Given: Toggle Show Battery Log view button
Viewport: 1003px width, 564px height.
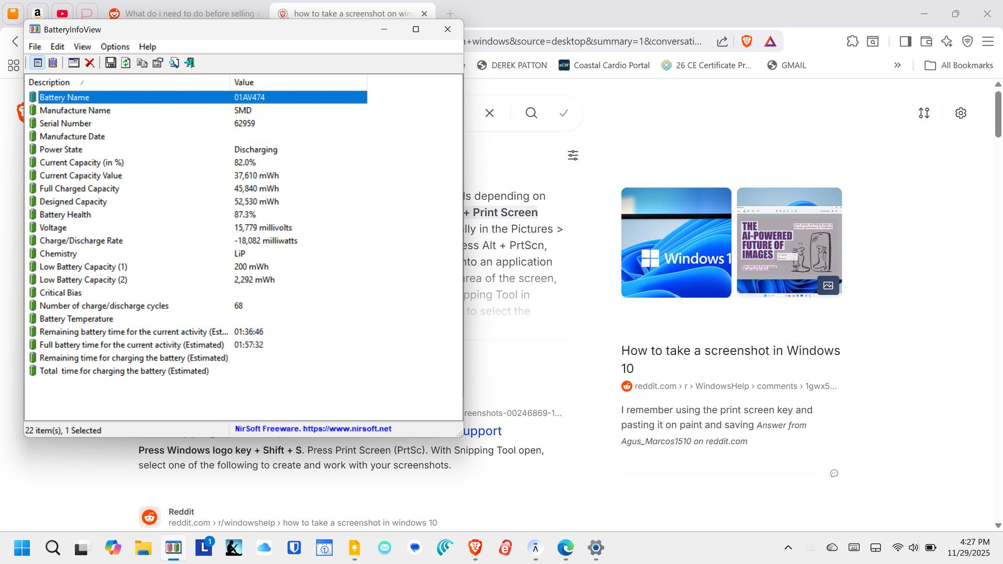Looking at the screenshot, I should click(53, 63).
